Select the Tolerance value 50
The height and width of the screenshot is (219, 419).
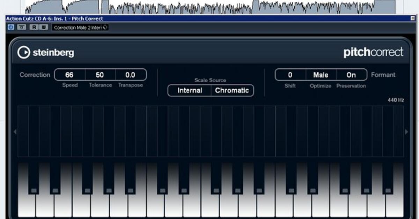pos(100,75)
